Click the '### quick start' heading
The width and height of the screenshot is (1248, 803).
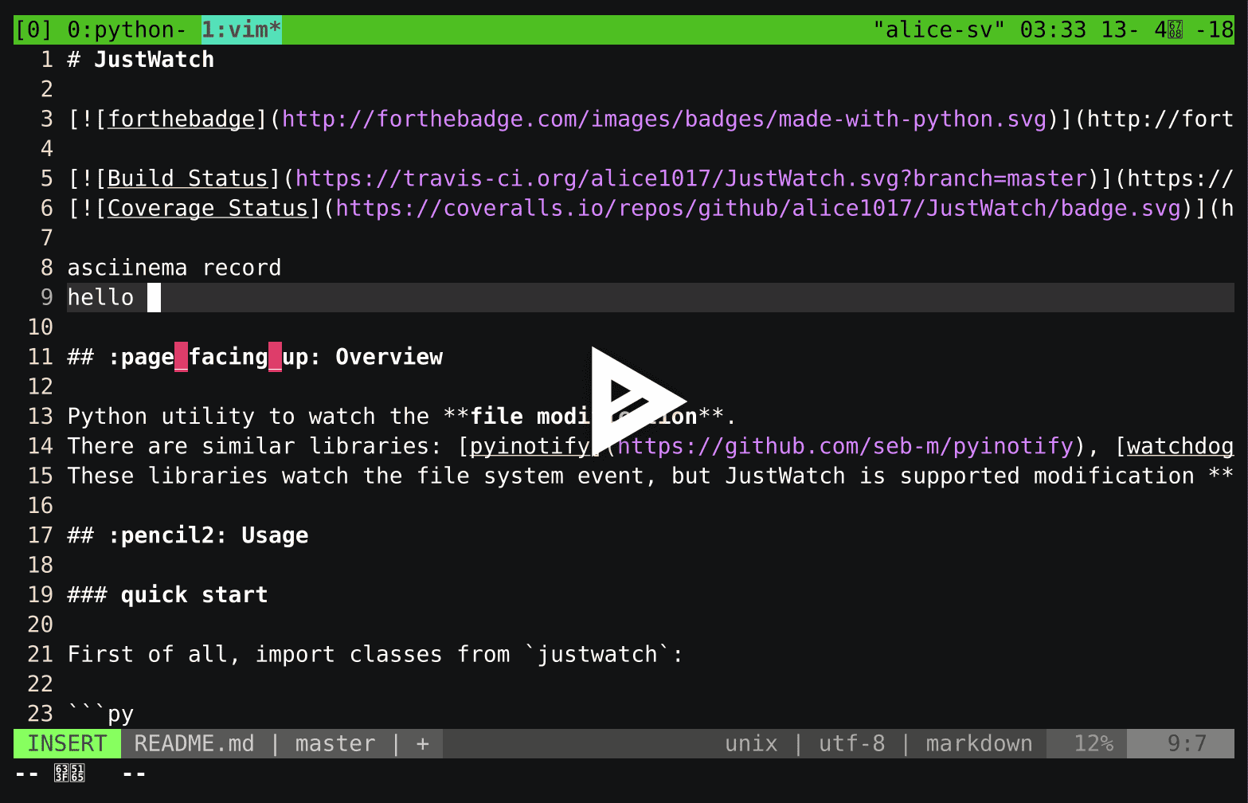click(x=168, y=595)
